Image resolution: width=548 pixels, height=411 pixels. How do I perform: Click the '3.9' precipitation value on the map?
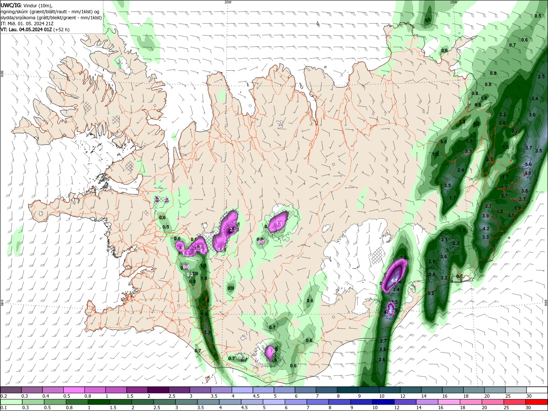tap(485, 216)
